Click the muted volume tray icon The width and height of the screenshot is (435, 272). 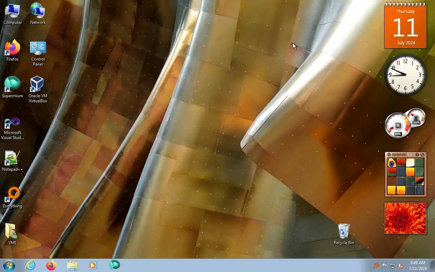[x=401, y=266]
